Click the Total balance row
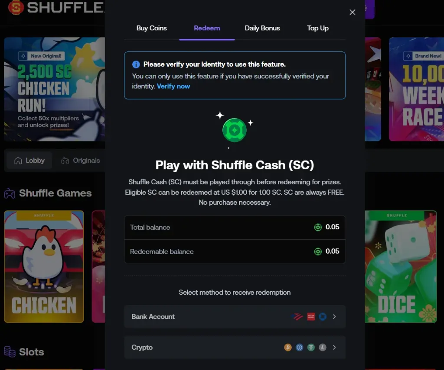The height and width of the screenshot is (370, 444). point(235,227)
